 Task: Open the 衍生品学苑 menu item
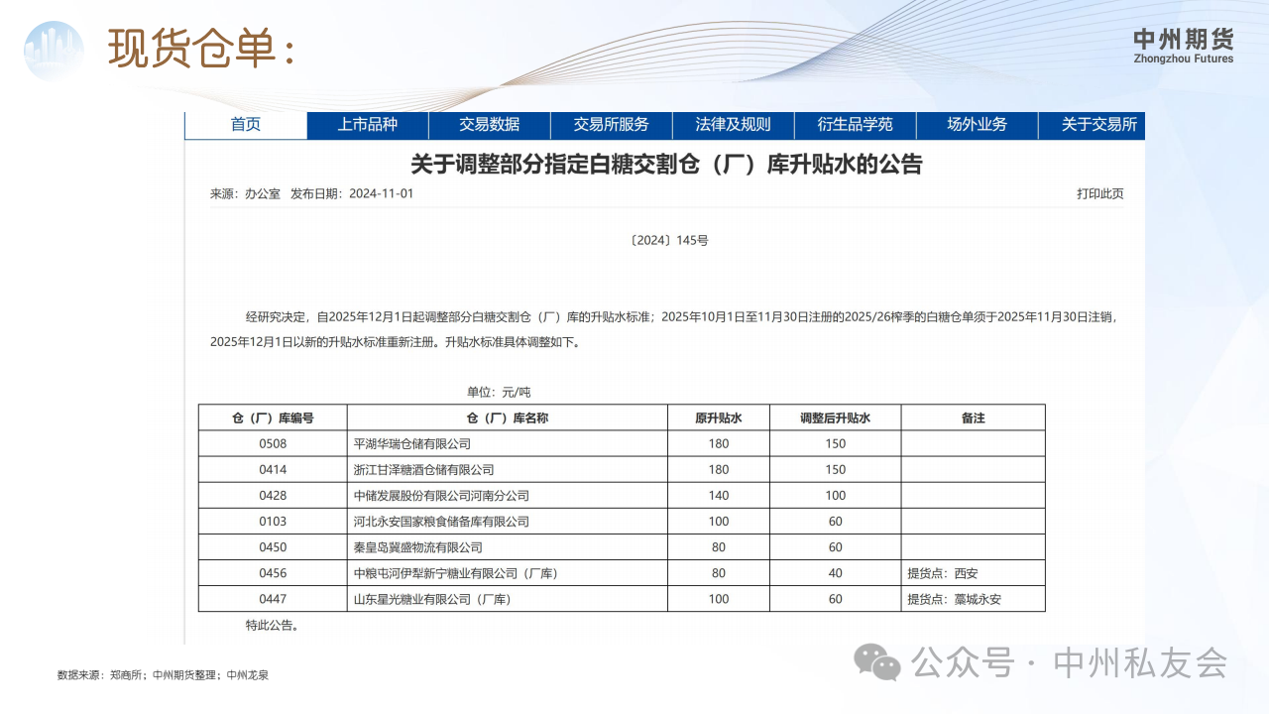pos(855,125)
